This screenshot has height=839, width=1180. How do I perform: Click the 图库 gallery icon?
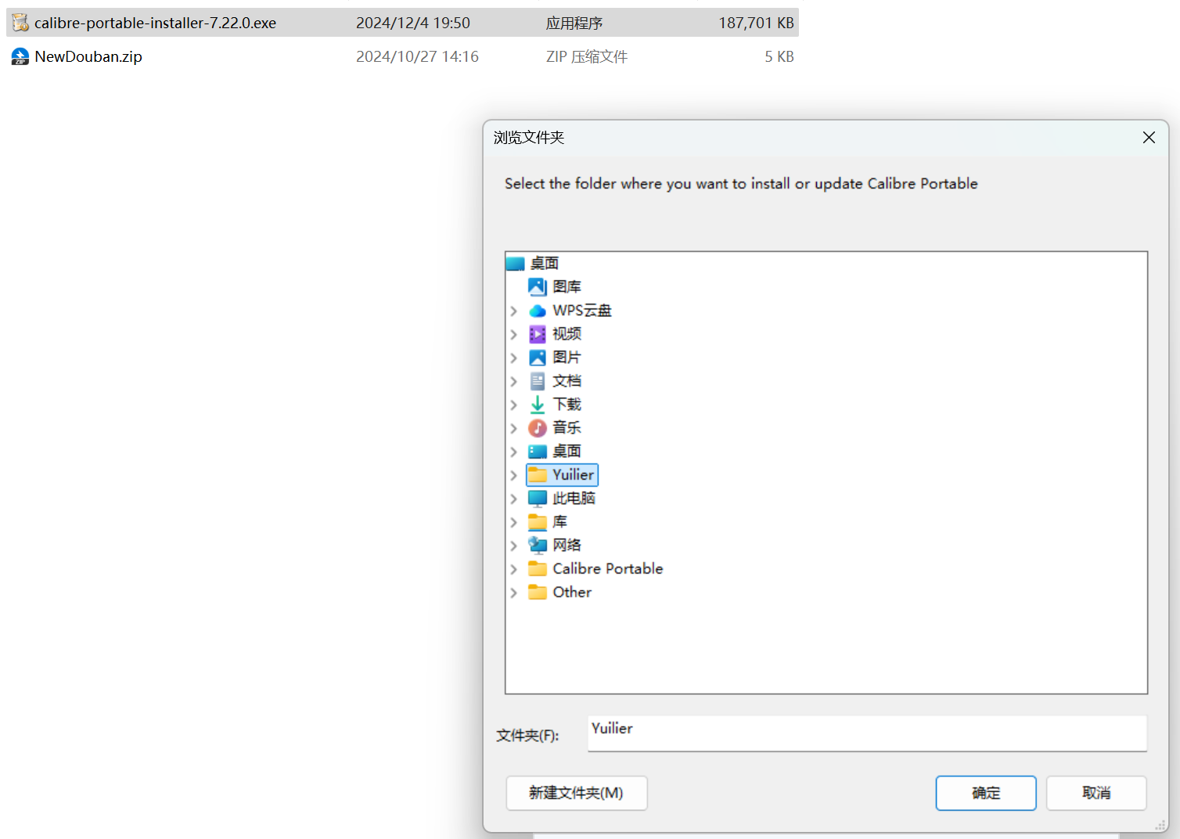point(537,286)
